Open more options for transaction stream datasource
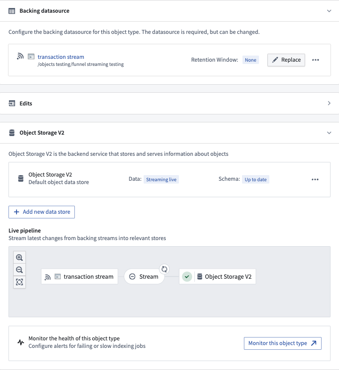The image size is (339, 370). pos(315,60)
